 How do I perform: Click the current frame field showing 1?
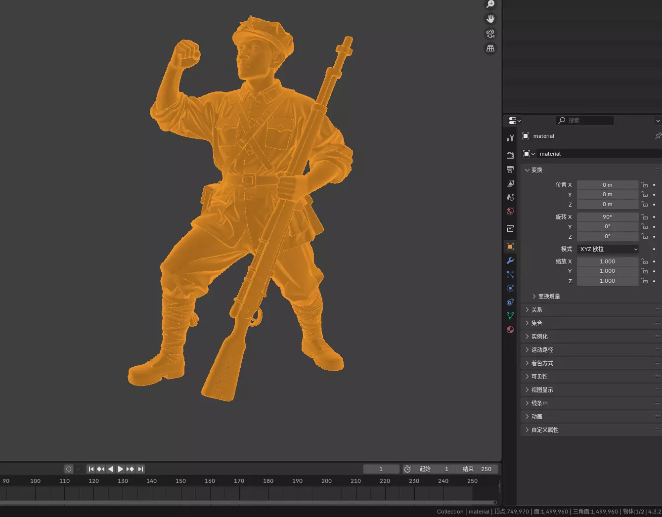click(381, 469)
